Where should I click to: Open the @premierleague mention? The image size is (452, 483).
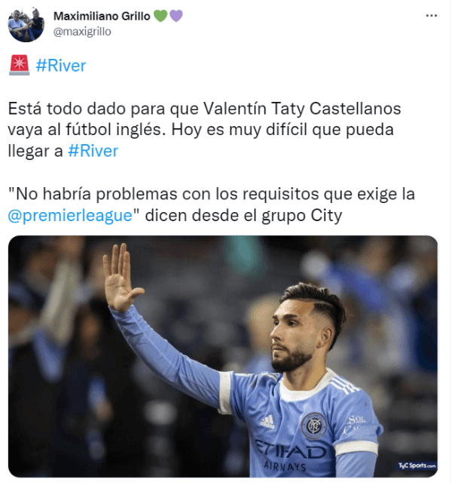[70, 215]
